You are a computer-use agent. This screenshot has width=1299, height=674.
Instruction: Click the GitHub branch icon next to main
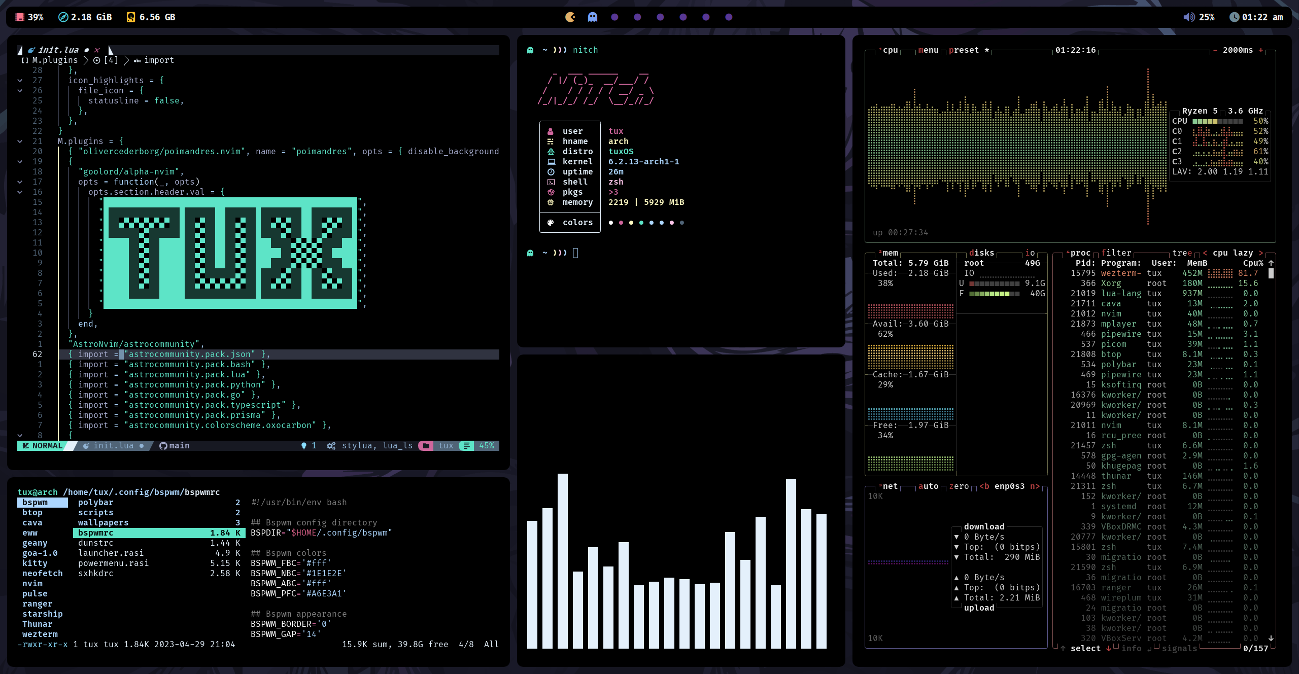pyautogui.click(x=163, y=446)
